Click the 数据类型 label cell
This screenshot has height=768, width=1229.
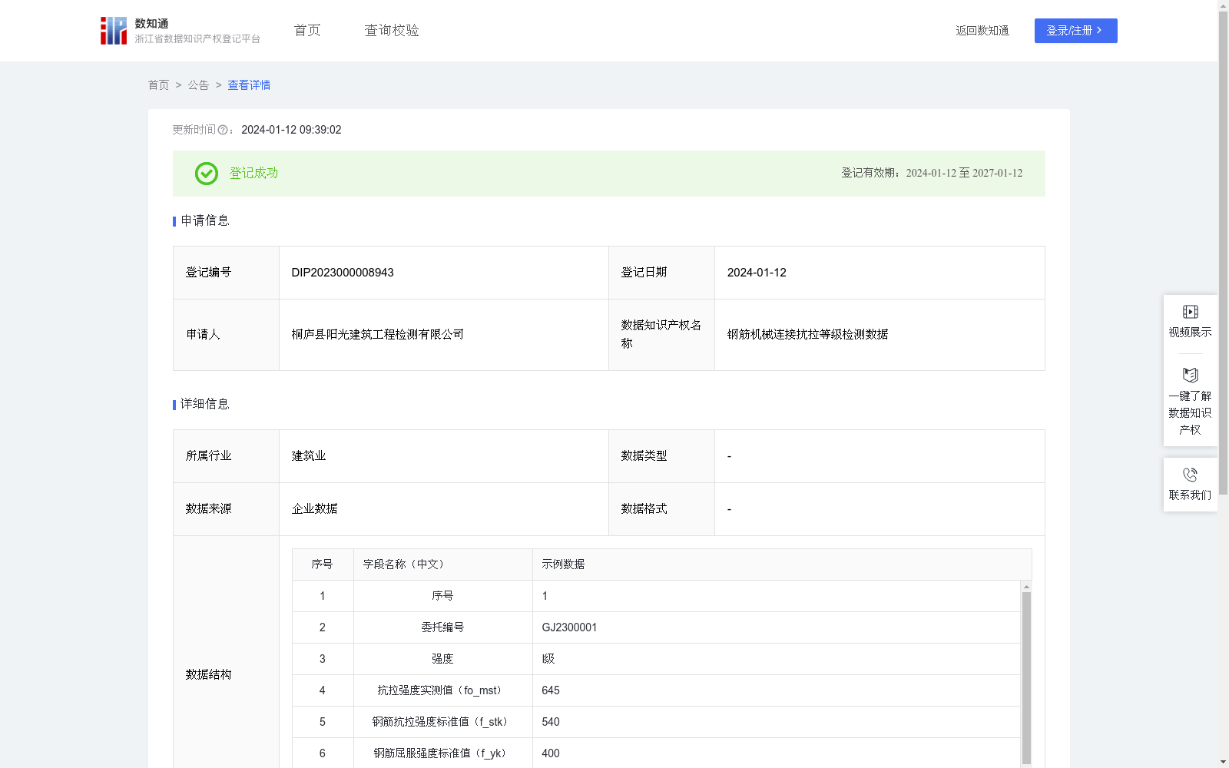[661, 456]
